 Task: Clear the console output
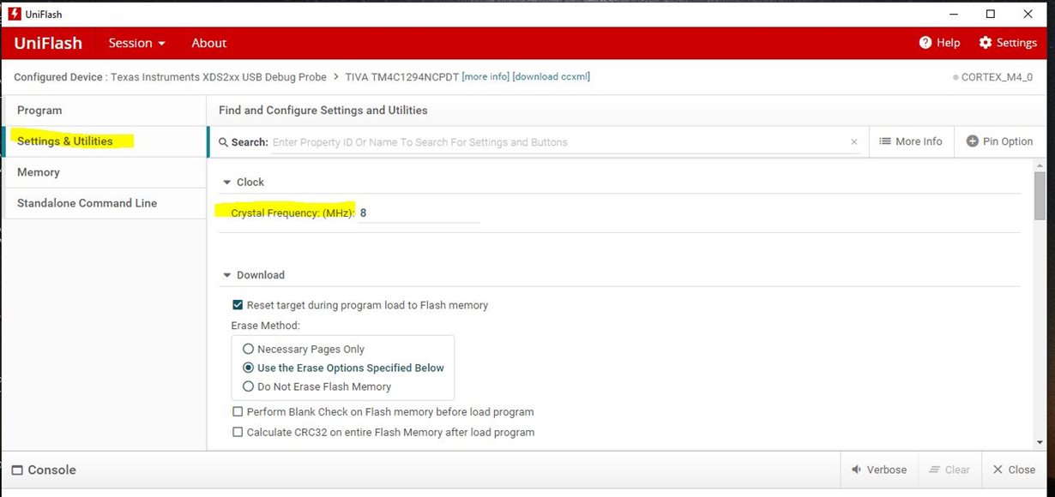[x=949, y=470]
